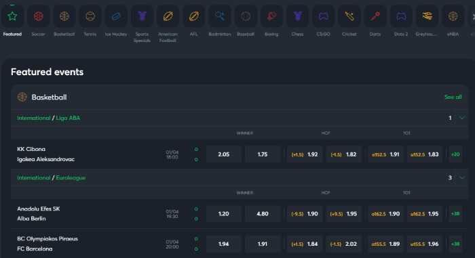Select the Cricket bat icon

click(349, 16)
